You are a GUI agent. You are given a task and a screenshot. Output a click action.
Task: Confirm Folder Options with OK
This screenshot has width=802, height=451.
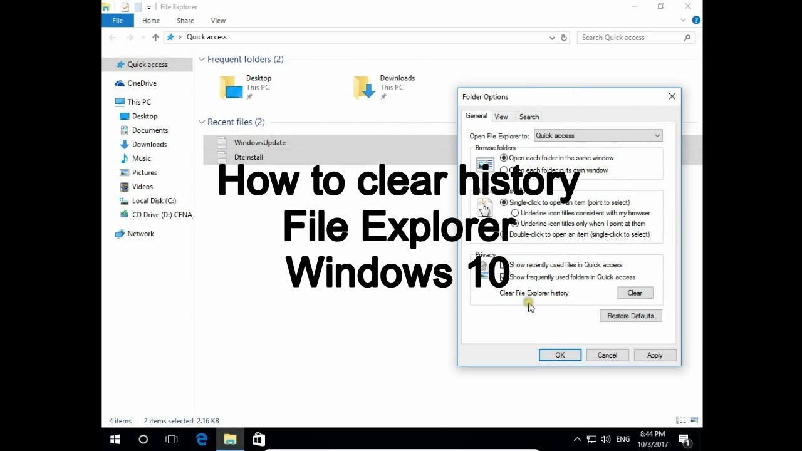[x=560, y=355]
